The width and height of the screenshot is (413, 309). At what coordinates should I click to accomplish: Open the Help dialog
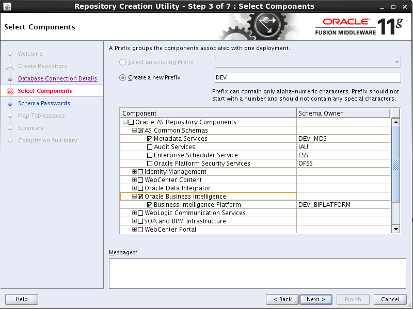(21, 299)
